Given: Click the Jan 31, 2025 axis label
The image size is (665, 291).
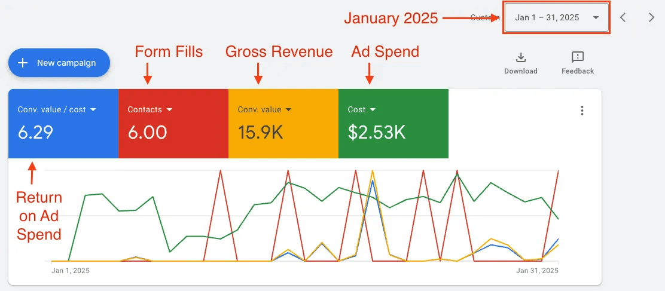Looking at the screenshot, I should (538, 270).
